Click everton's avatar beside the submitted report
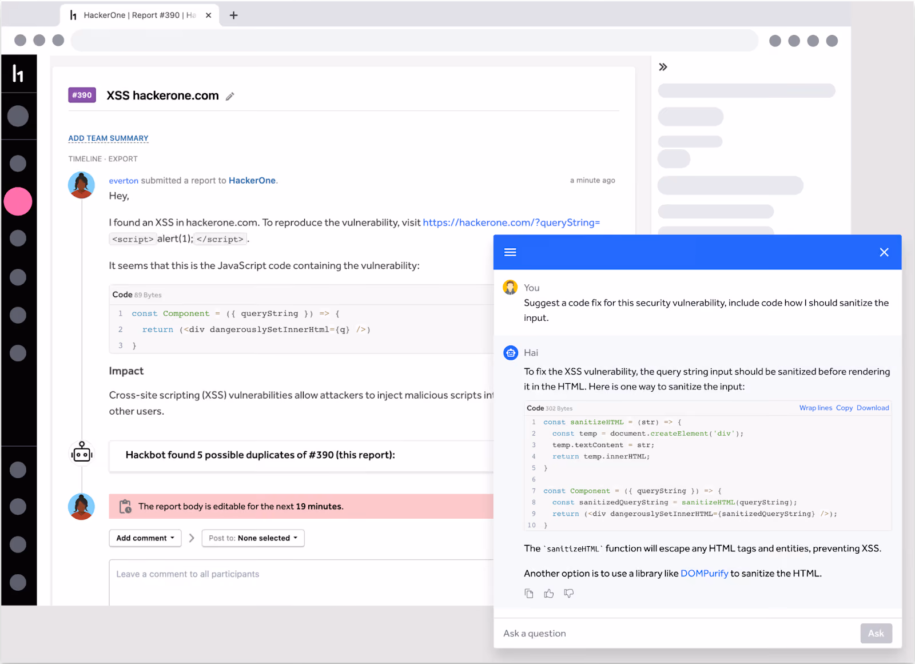This screenshot has width=915, height=664. (81, 185)
